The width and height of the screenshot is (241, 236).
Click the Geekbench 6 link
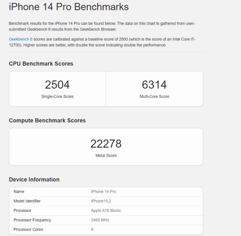point(20,39)
